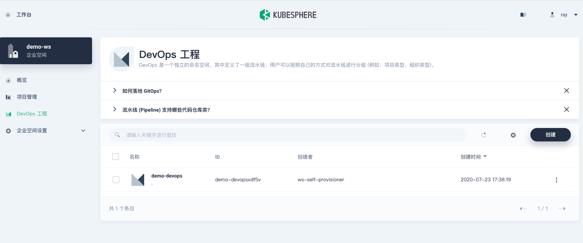Open the demo-devops project link

pos(167,176)
